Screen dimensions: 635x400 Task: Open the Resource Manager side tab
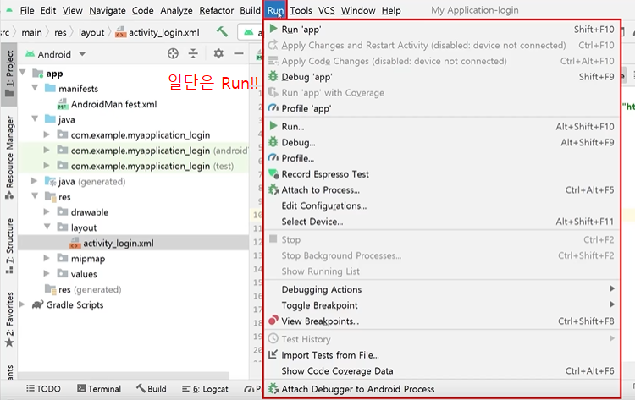click(x=9, y=157)
